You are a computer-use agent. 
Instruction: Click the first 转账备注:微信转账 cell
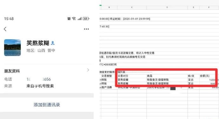pyautogui.click(x=167, y=80)
